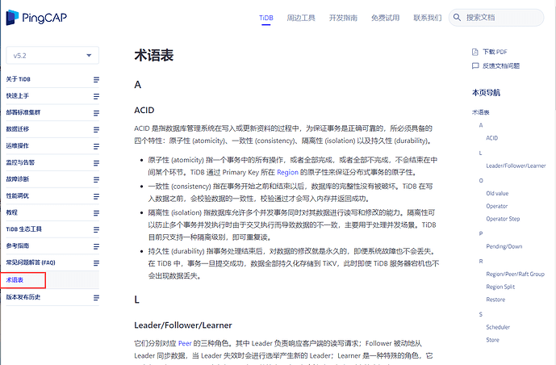
Task: Expand the 性能调优 section menu icon
Action: coord(96,196)
